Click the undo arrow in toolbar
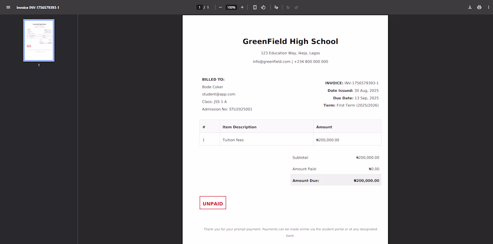The height and width of the screenshot is (244, 493). coord(288,7)
